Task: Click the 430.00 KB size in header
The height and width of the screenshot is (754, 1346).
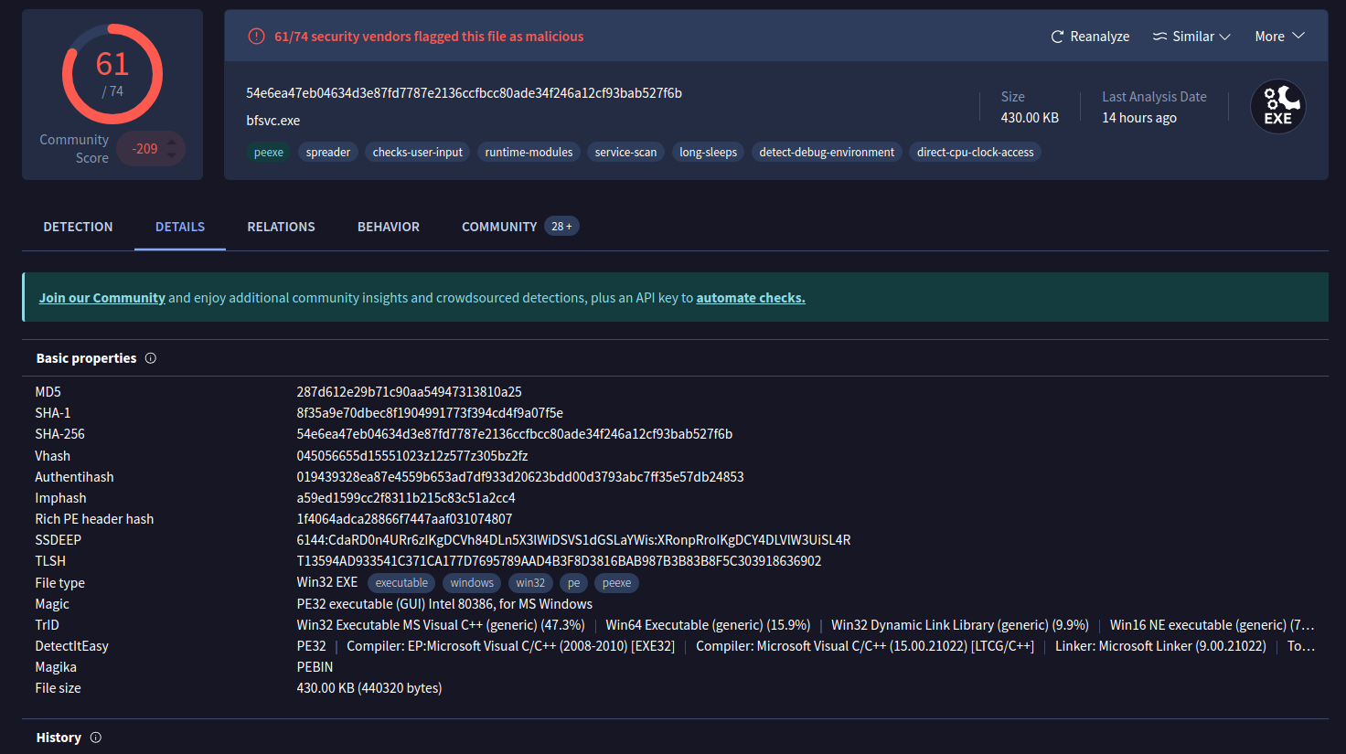Action: 1030,118
